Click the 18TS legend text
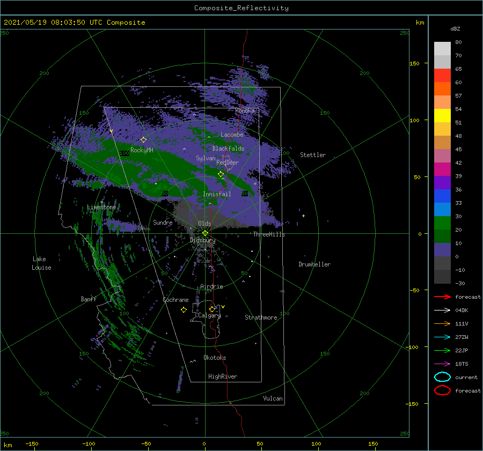 (x=462, y=364)
